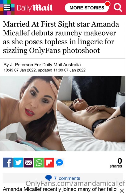
Task: Click the Daily Mail logo
Action: click(x=35, y=8)
